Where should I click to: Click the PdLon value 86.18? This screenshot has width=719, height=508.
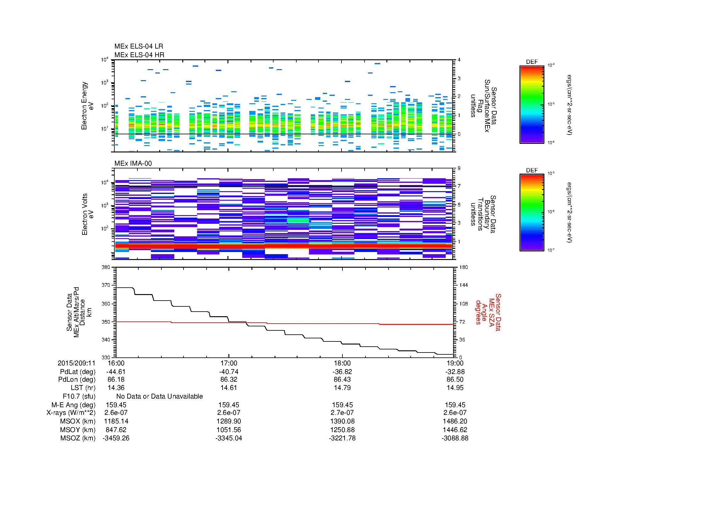point(116,380)
